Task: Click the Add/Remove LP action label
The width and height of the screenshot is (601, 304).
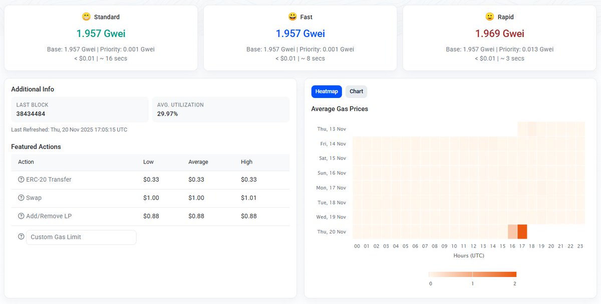Action: click(49, 216)
